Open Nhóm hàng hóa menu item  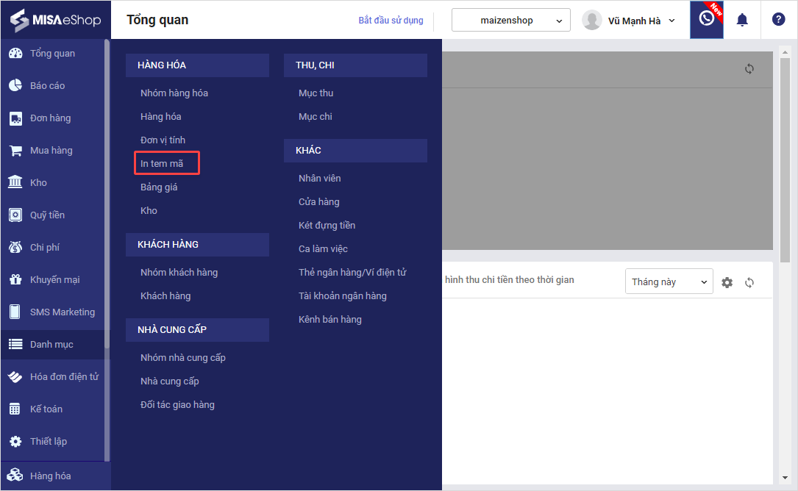click(x=174, y=93)
